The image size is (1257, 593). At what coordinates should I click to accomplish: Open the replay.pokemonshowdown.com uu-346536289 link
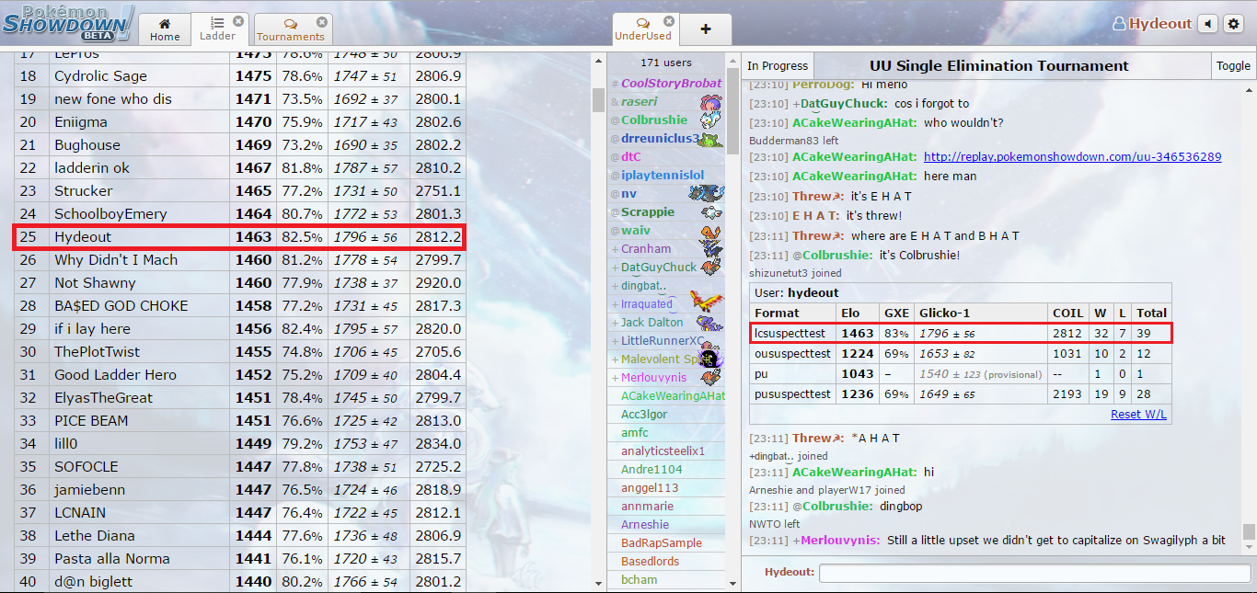(1072, 157)
